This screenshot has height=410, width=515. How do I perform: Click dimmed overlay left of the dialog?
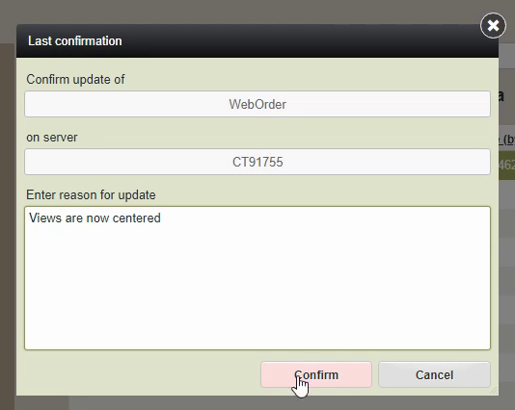coord(8,229)
